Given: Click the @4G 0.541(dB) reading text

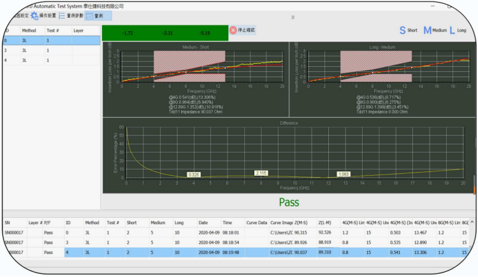Looking at the screenshot, I should (192, 97).
